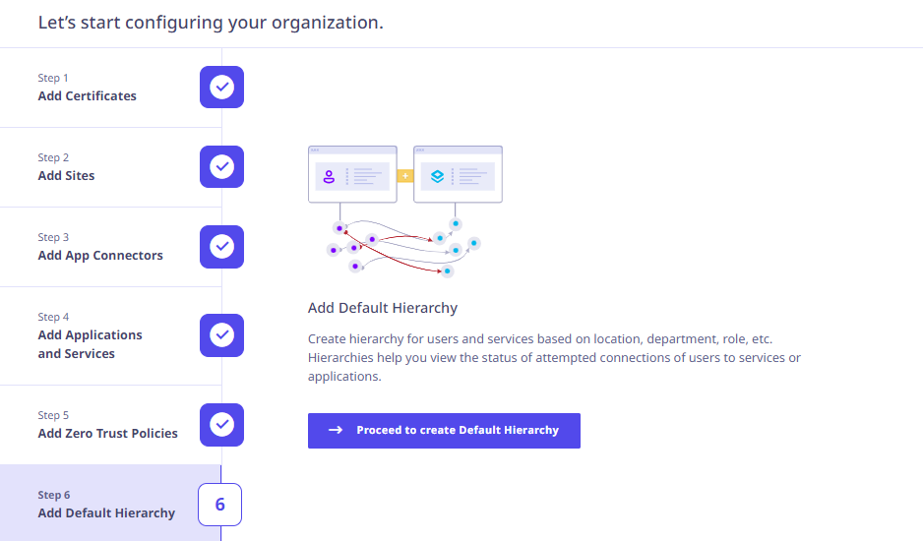Click the number 6 step badge
The width and height of the screenshot is (923, 541).
(220, 505)
